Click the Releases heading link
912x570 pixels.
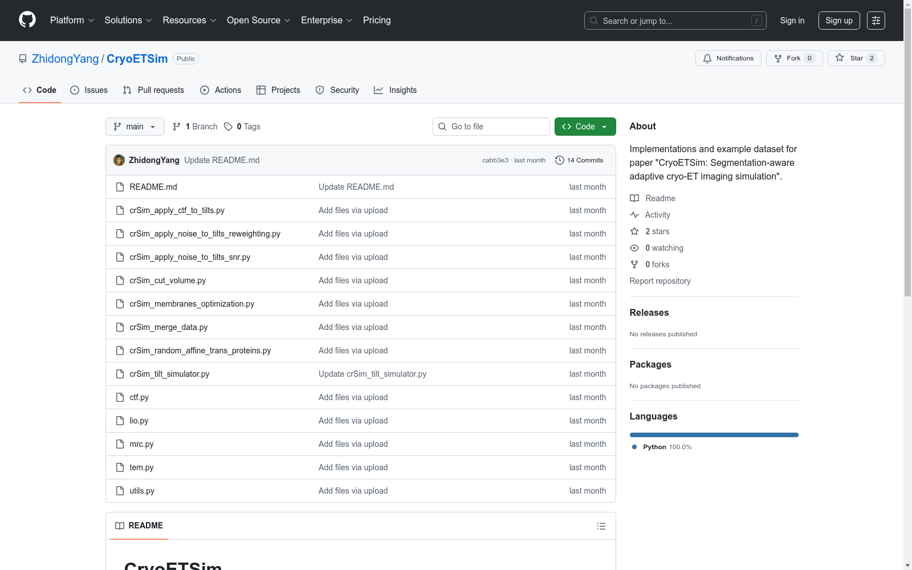coord(649,312)
